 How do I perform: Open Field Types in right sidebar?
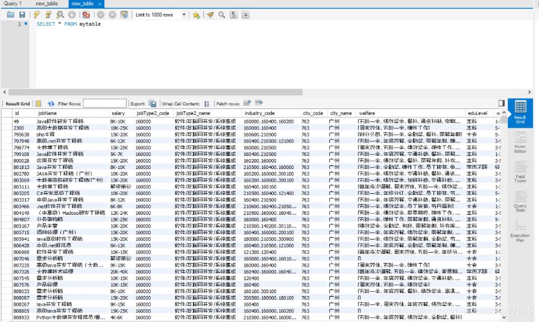point(520,172)
